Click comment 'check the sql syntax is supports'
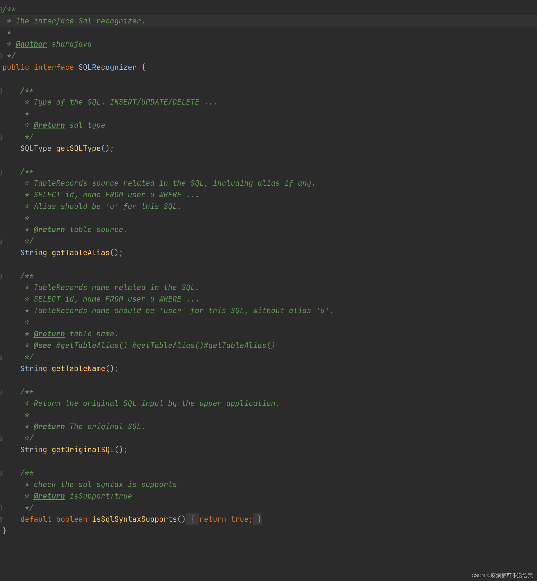 (105, 485)
